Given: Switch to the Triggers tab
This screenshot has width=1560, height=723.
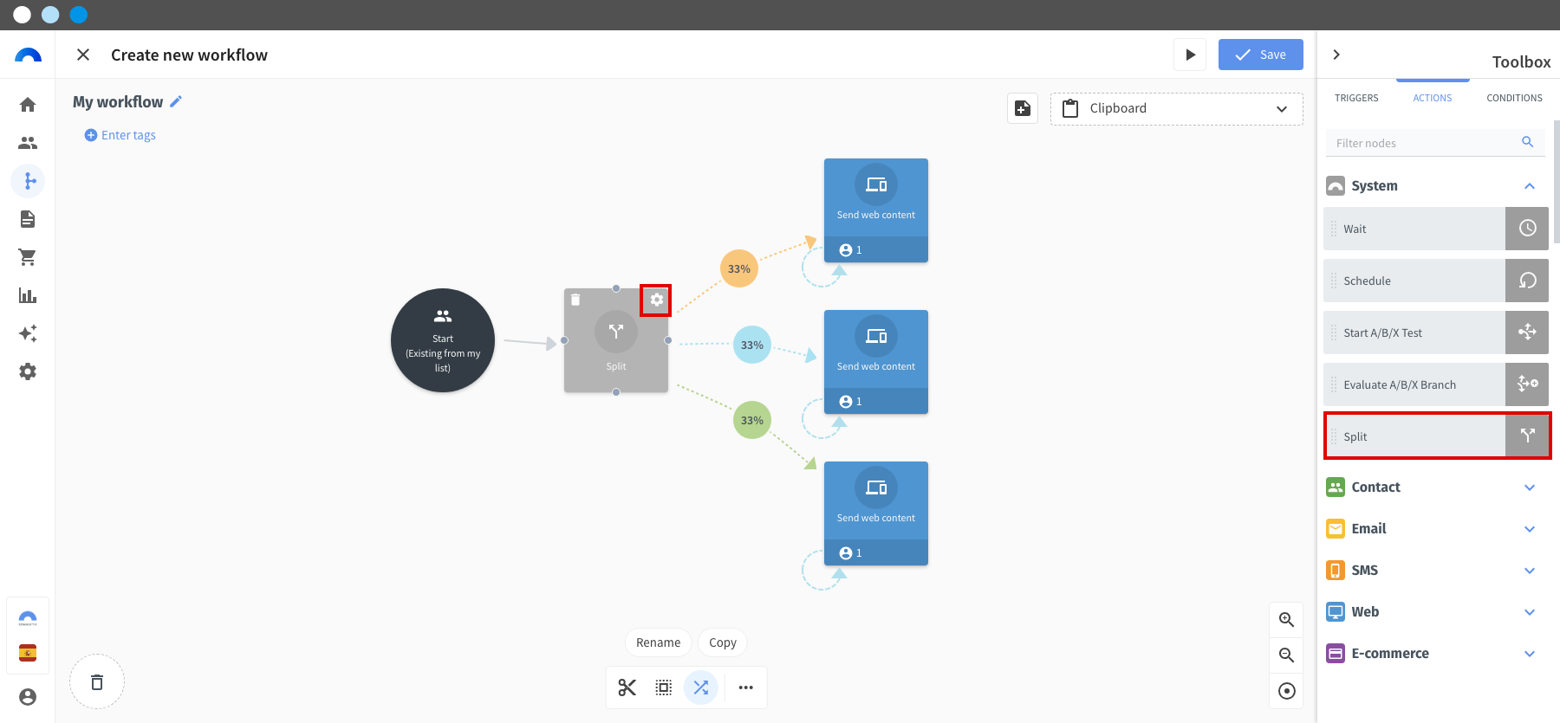Looking at the screenshot, I should (x=1356, y=98).
